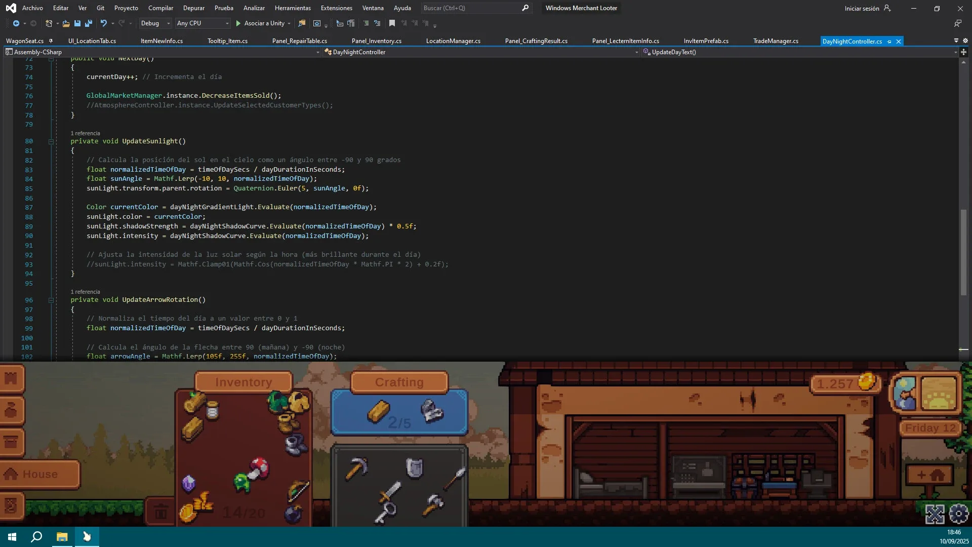Choose the key in the crafting panel
The height and width of the screenshot is (547, 972).
[x=386, y=512]
